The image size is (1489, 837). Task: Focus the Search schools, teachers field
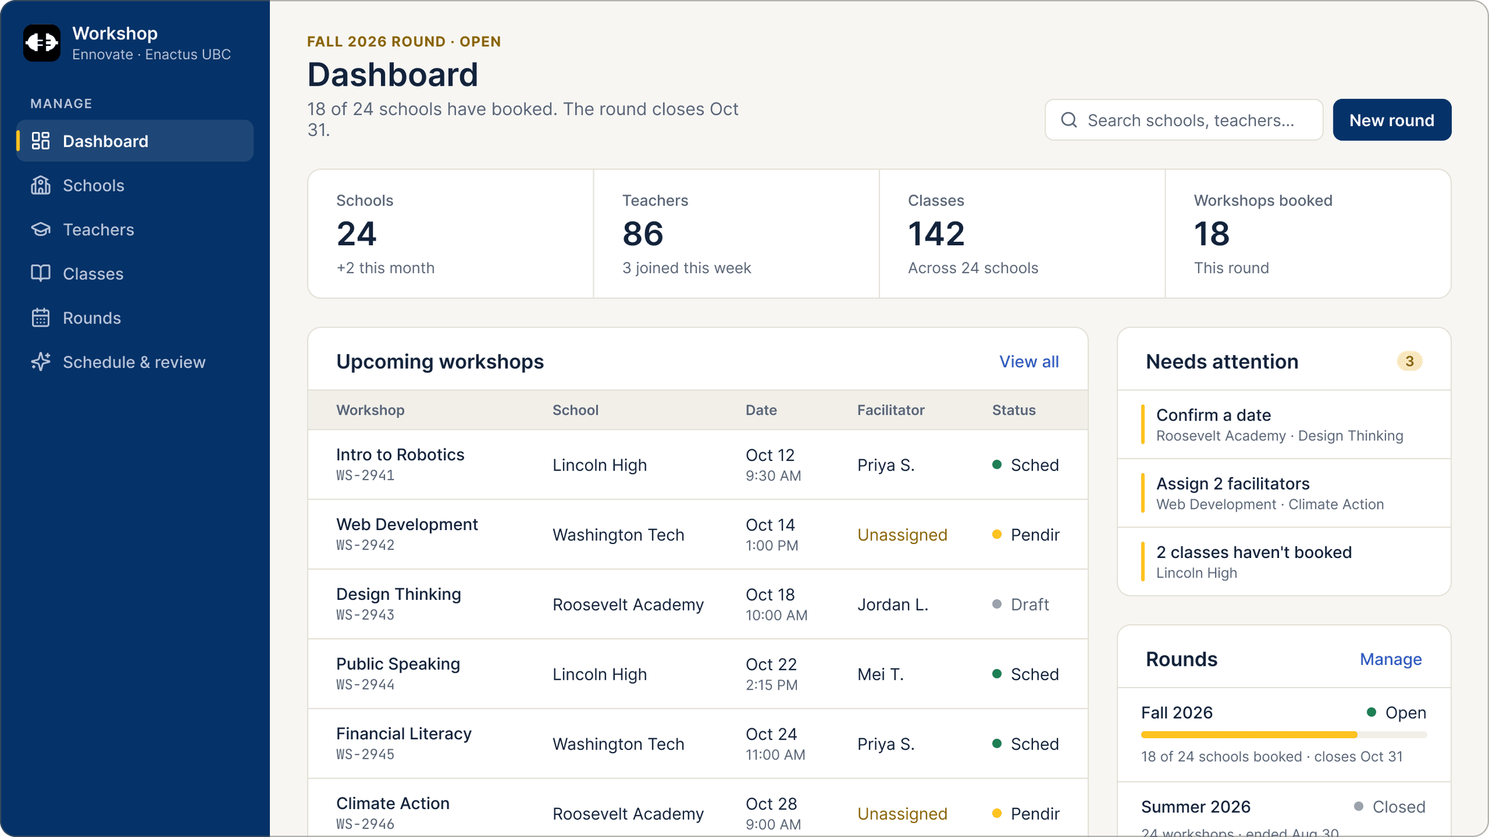[1184, 120]
